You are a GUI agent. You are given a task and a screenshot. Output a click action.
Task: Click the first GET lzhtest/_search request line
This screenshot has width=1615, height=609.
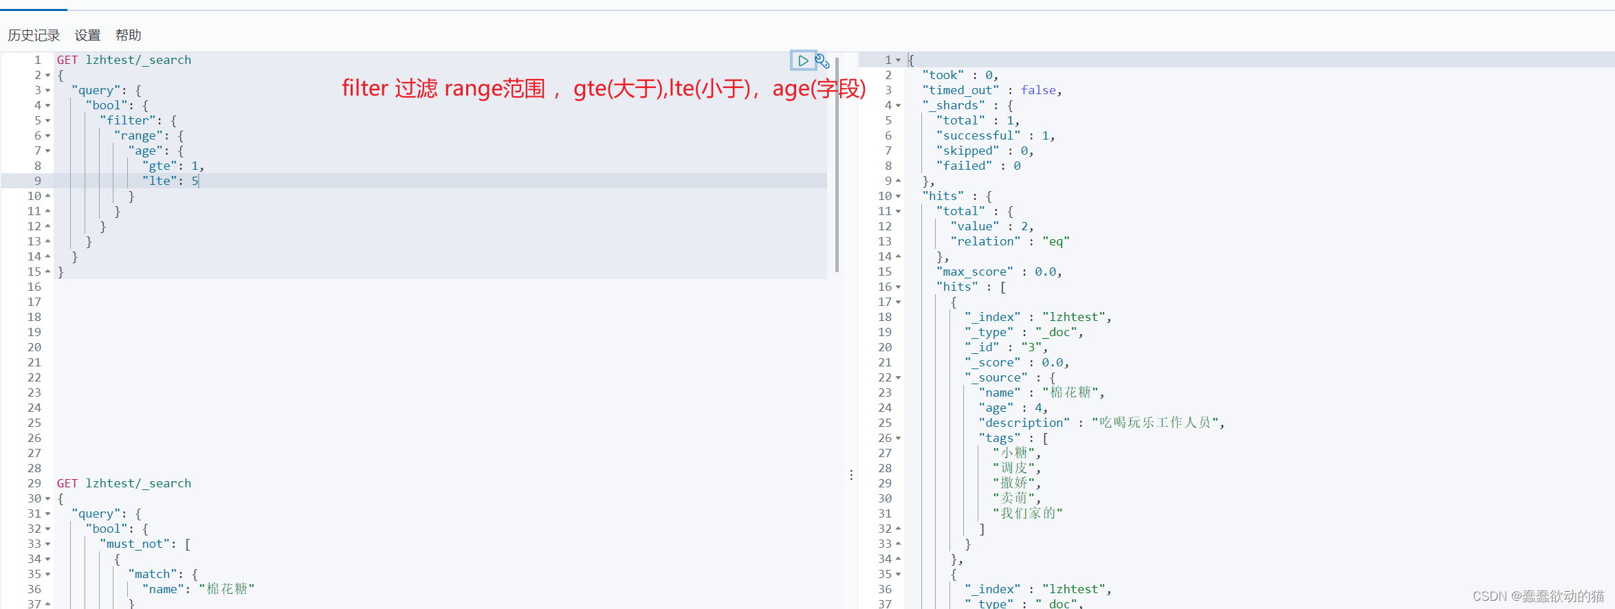(124, 60)
